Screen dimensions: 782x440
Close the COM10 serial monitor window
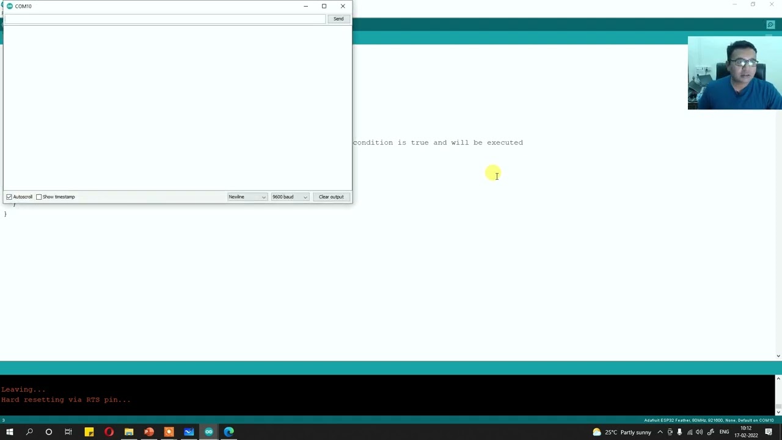pyautogui.click(x=343, y=6)
